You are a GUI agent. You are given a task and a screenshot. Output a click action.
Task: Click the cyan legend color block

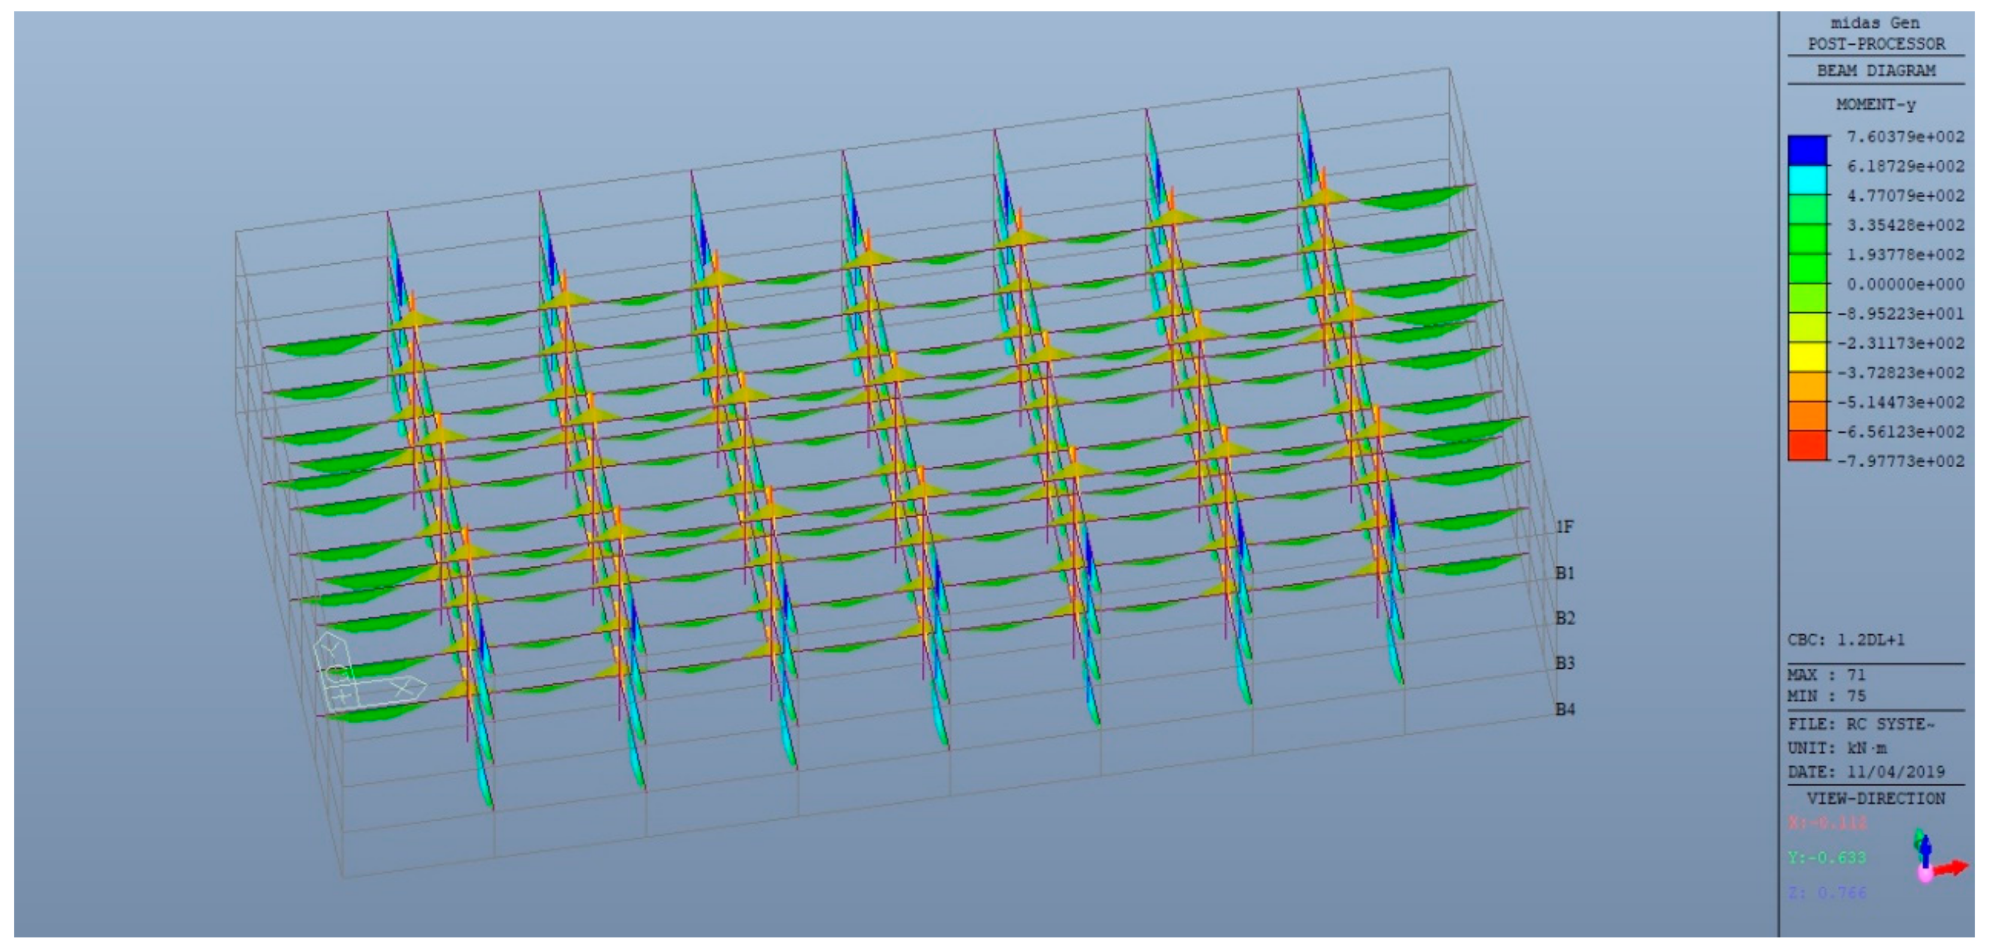point(1808,180)
